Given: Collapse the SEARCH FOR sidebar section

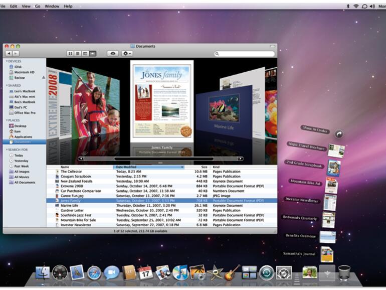Looking at the screenshot, I should coord(7,150).
